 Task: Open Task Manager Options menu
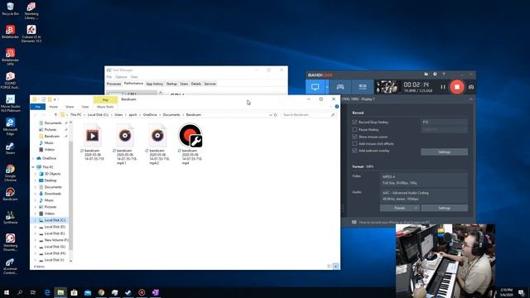click(x=121, y=77)
